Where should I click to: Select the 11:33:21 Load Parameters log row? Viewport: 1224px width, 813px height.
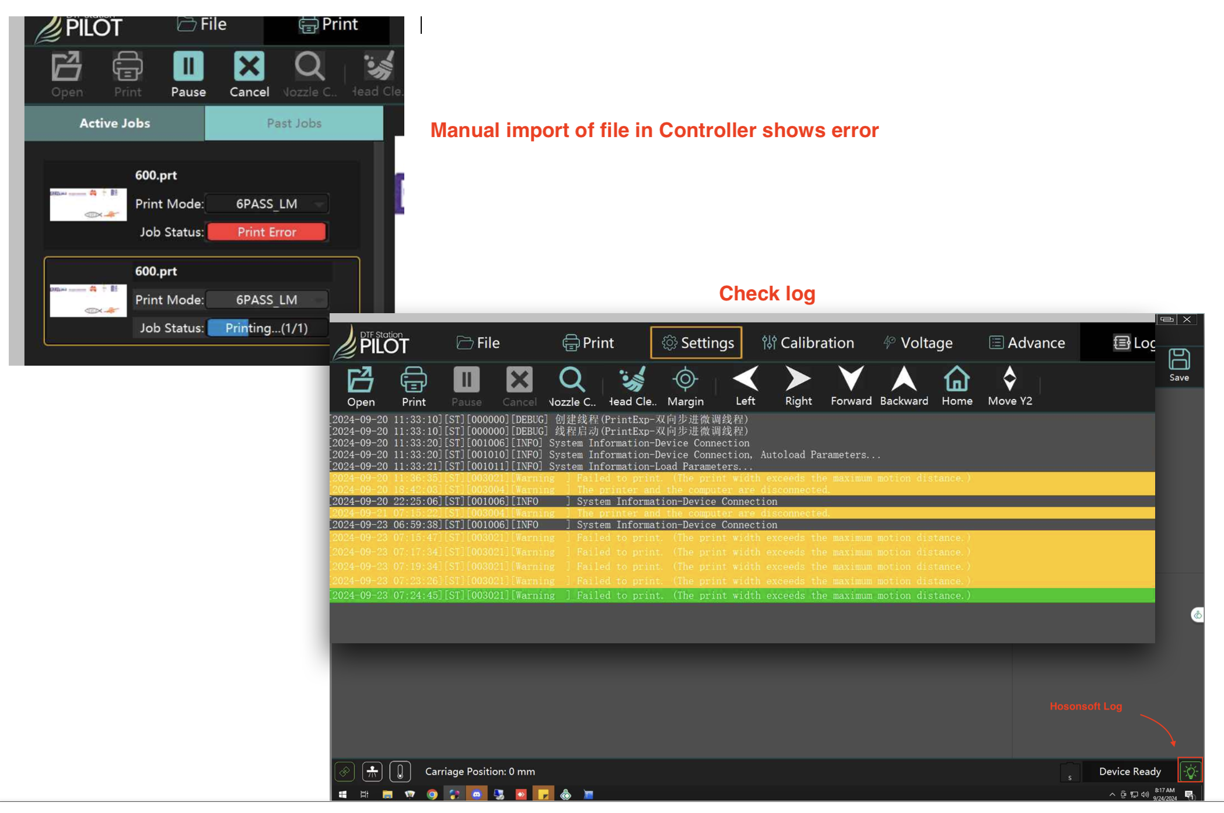click(x=742, y=467)
